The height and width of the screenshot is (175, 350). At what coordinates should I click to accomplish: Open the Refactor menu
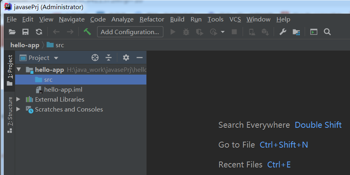click(x=152, y=19)
